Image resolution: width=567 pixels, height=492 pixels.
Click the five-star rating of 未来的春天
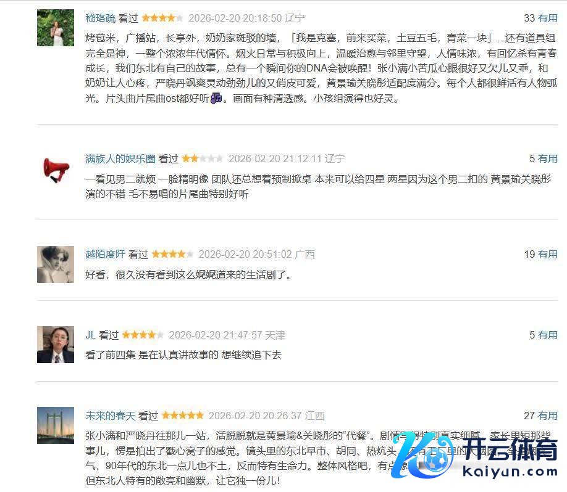coord(183,416)
